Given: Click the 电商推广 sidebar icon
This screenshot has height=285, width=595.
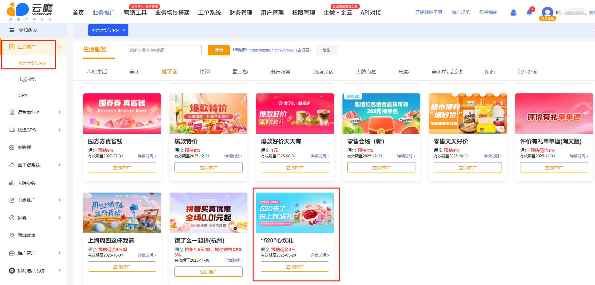Looking at the screenshot, I should 12,200.
